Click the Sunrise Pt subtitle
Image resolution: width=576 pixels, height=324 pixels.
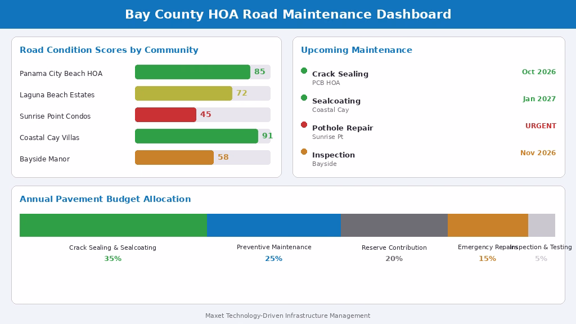[x=328, y=137]
